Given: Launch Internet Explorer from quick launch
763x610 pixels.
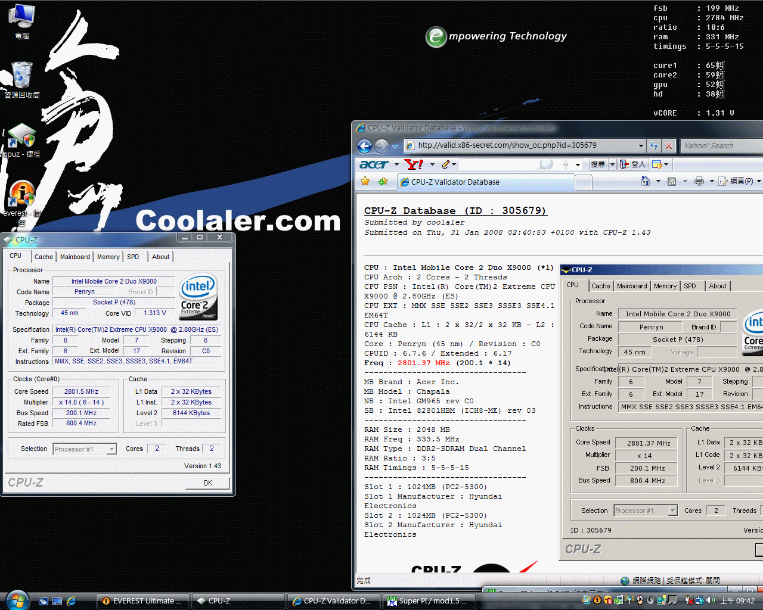Looking at the screenshot, I should (71, 601).
